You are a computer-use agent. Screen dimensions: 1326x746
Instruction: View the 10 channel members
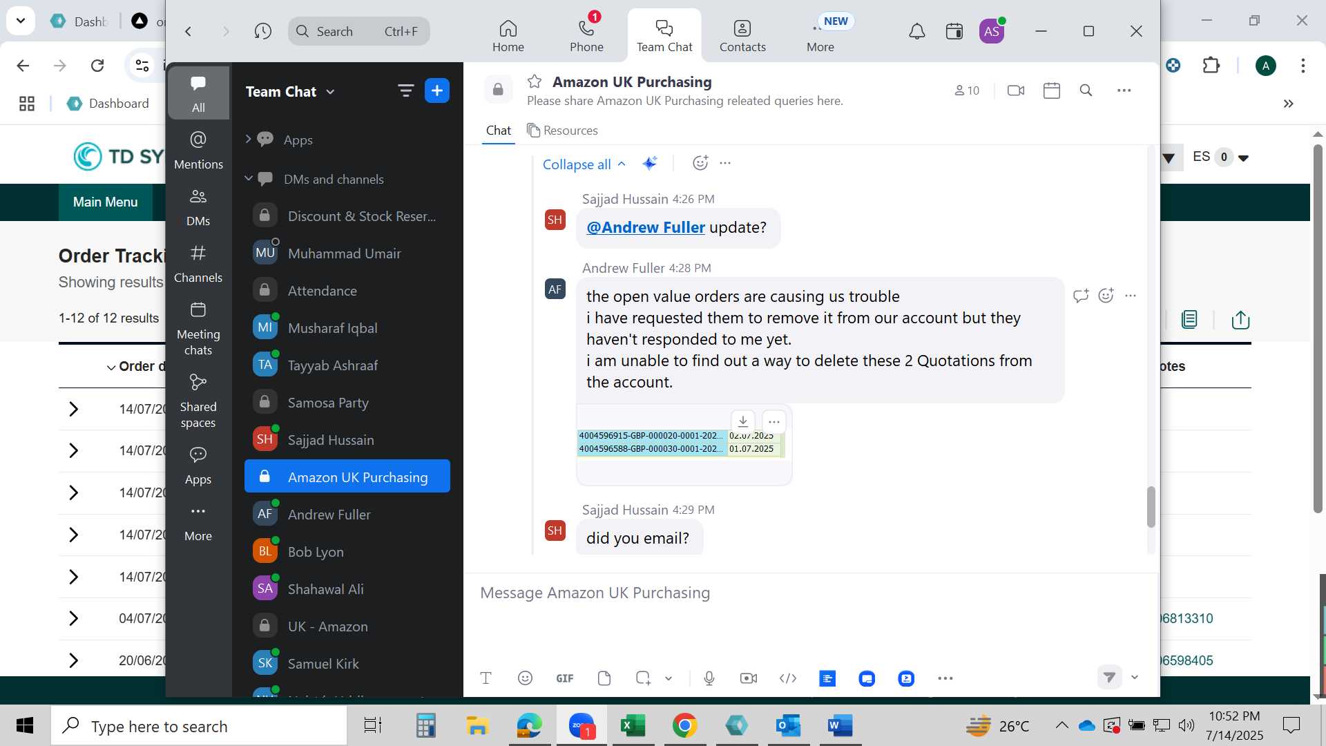(x=967, y=90)
